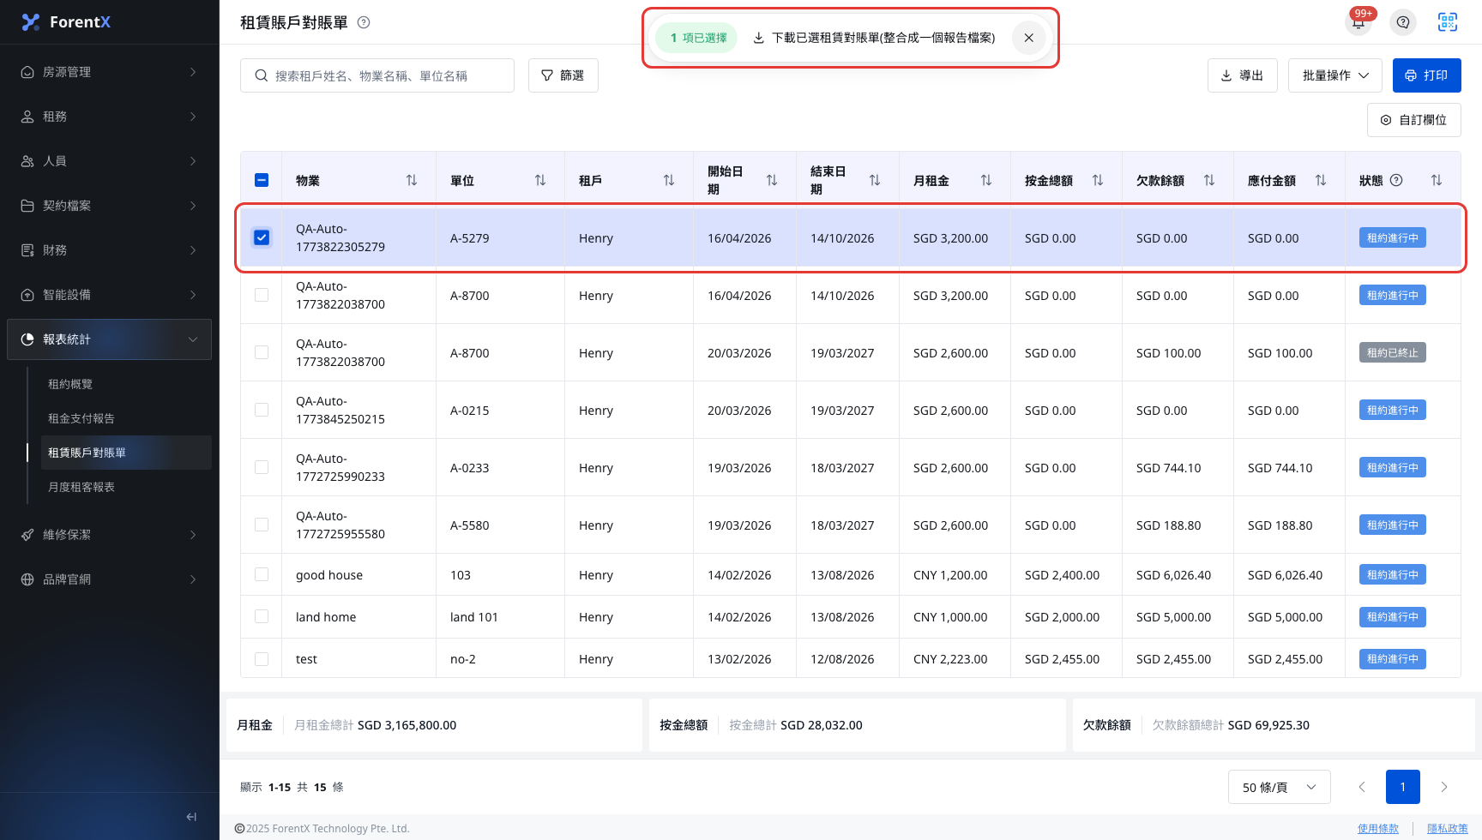The height and width of the screenshot is (840, 1482).
Task: Expand 房源管理 in the sidebar
Action: click(109, 72)
